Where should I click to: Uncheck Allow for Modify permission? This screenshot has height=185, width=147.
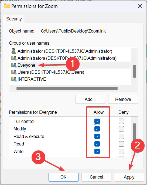click(97, 129)
